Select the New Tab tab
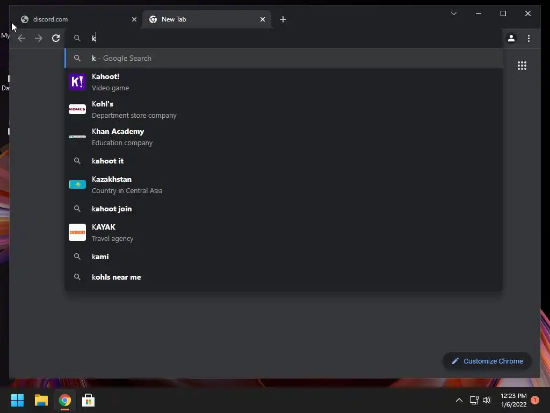Image resolution: width=550 pixels, height=413 pixels. [207, 19]
